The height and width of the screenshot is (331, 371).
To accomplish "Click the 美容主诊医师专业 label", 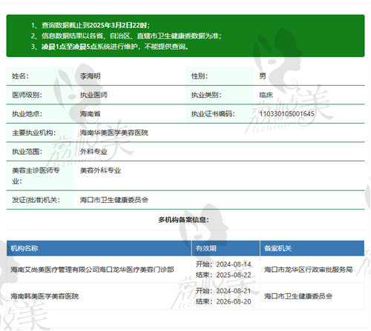I will [36, 175].
